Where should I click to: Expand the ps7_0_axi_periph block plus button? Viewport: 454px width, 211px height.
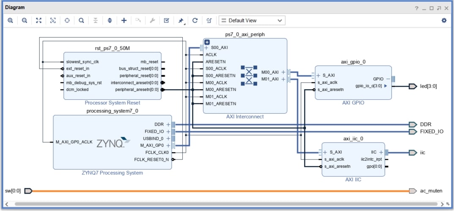(x=207, y=42)
